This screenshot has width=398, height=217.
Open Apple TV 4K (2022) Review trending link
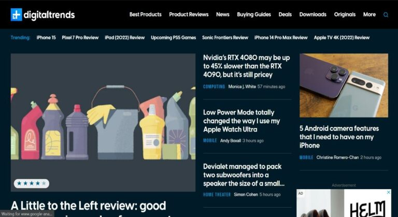click(342, 38)
